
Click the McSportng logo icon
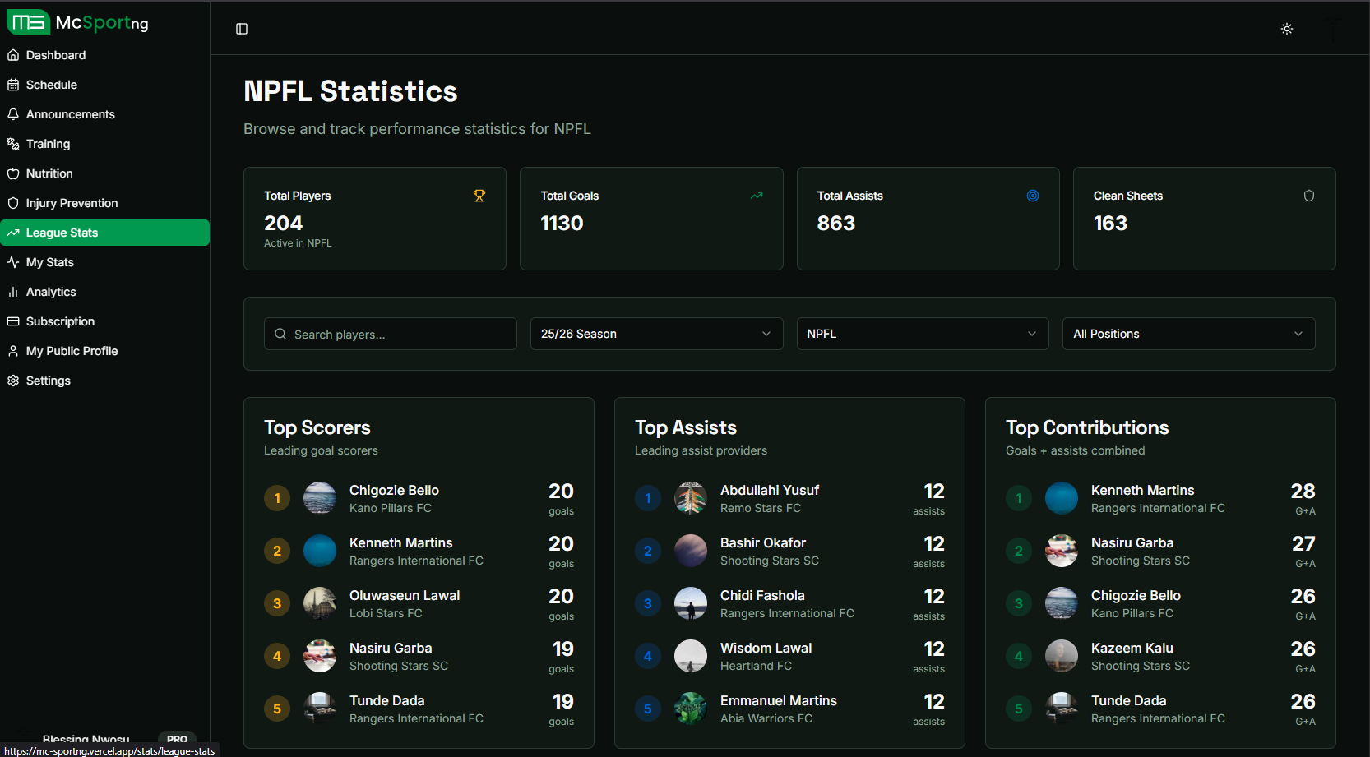click(x=29, y=22)
